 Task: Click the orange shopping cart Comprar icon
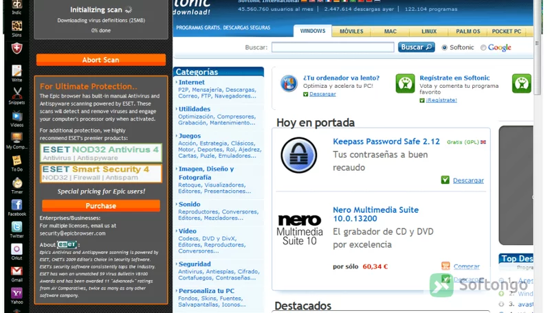click(445, 266)
